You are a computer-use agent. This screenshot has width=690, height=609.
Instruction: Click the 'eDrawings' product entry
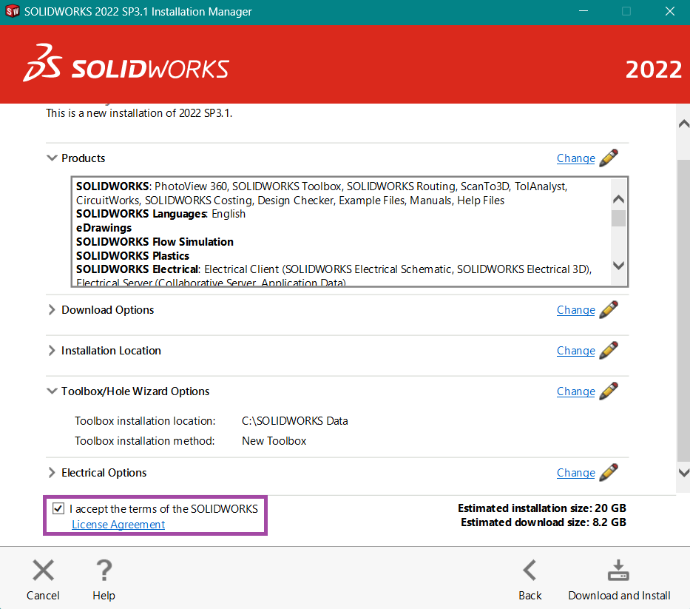coord(104,228)
